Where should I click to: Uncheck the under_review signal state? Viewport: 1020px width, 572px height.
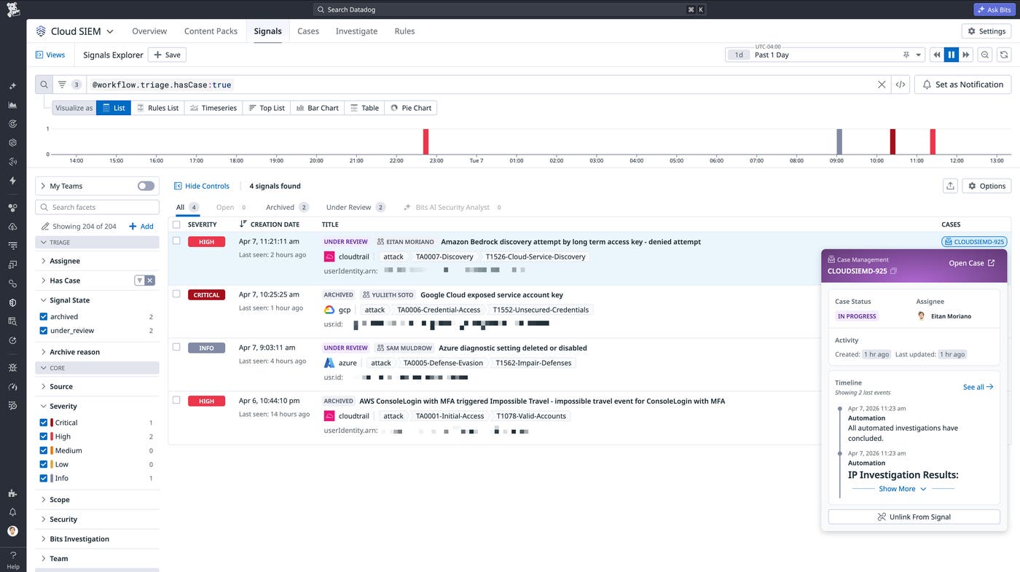[x=44, y=331]
